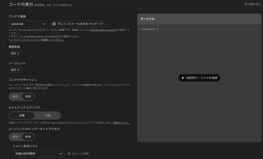The image size is (263, 159).
Task: Disable agent internet access with 無効
Action: click(15, 137)
